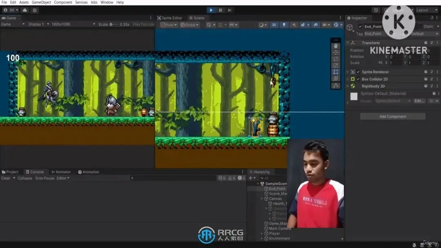This screenshot has width=441, height=248.
Task: Expand the Box Collider 2D component
Action: (x=347, y=79)
